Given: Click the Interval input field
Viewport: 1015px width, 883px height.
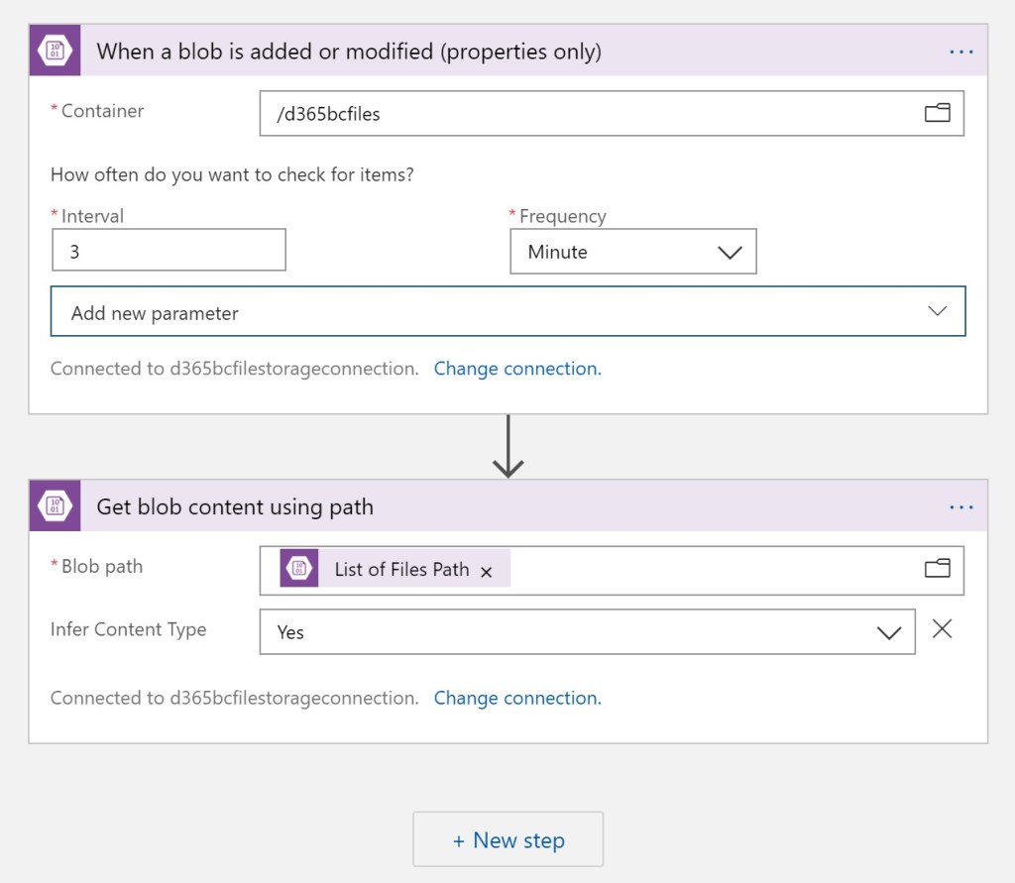Looking at the screenshot, I should point(169,251).
